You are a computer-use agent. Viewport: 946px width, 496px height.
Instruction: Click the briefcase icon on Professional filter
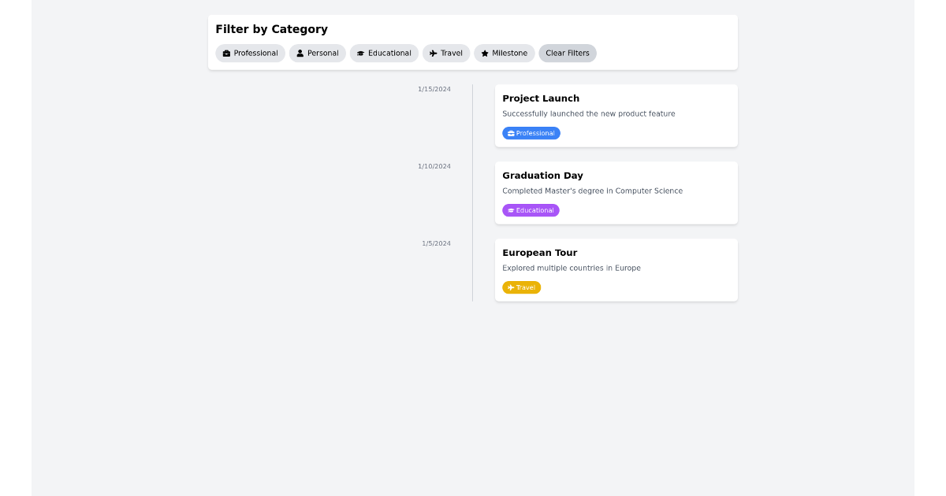click(x=225, y=53)
